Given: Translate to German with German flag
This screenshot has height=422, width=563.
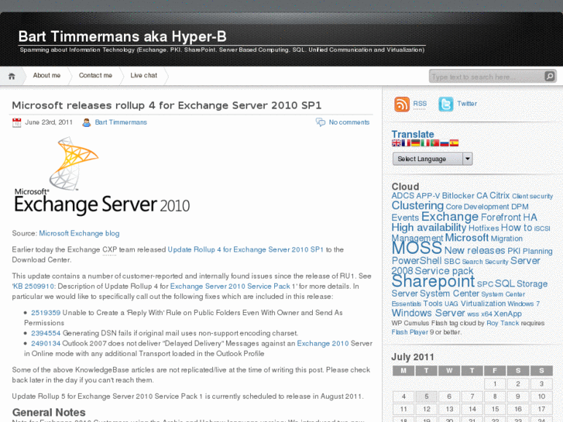Looking at the screenshot, I should (415, 143).
